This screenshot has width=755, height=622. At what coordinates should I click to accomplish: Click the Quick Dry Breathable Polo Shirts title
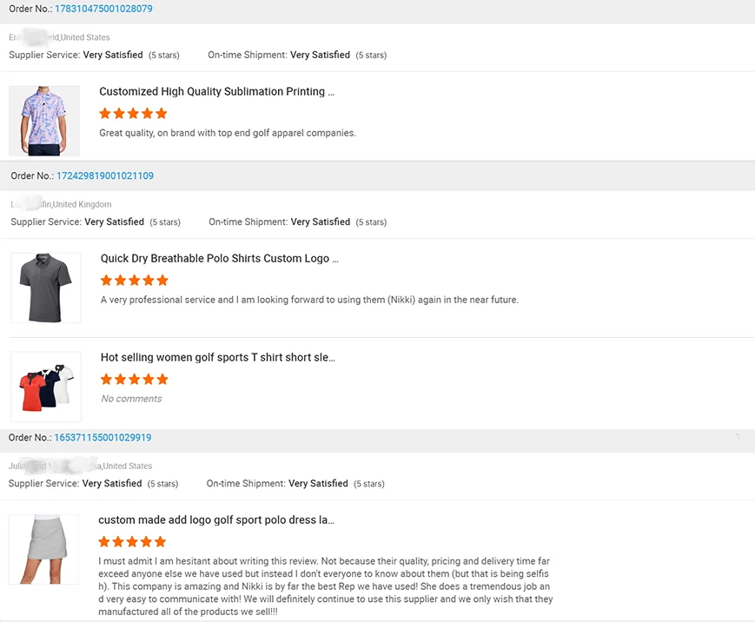click(x=219, y=258)
